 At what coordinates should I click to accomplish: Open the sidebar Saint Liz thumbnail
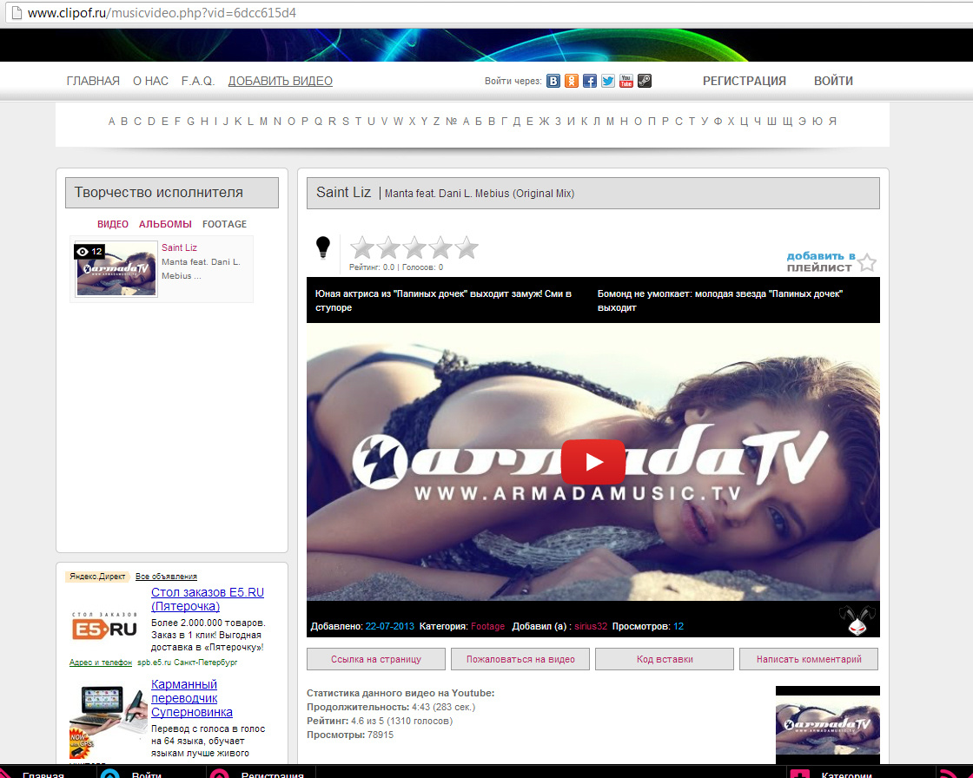pos(116,268)
